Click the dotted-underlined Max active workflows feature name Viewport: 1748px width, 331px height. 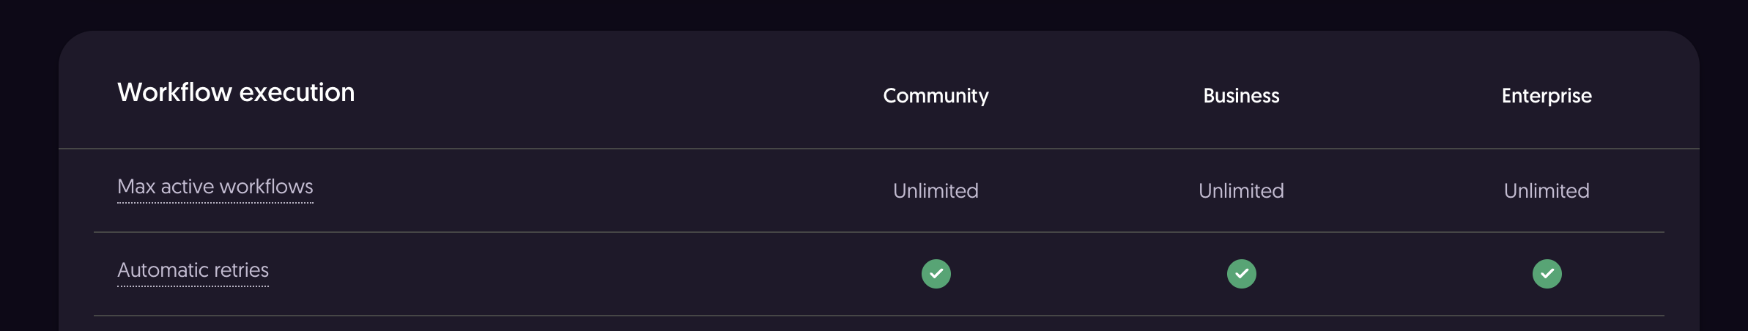point(215,187)
